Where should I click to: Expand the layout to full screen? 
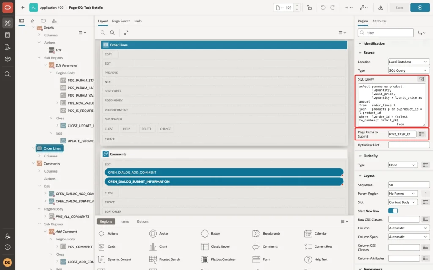[126, 32]
